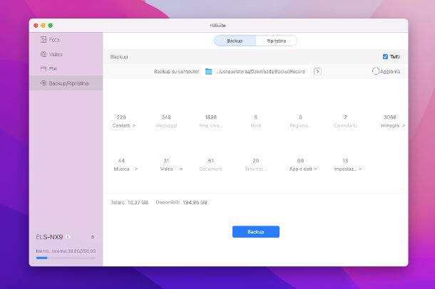Click the File sidebar icon
Image resolution: width=435 pixels, height=289 pixels.
tap(43, 68)
